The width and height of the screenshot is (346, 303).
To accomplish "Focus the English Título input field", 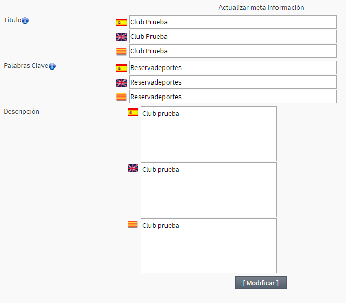I will [x=233, y=36].
